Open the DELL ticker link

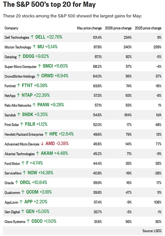[x=40, y=37]
